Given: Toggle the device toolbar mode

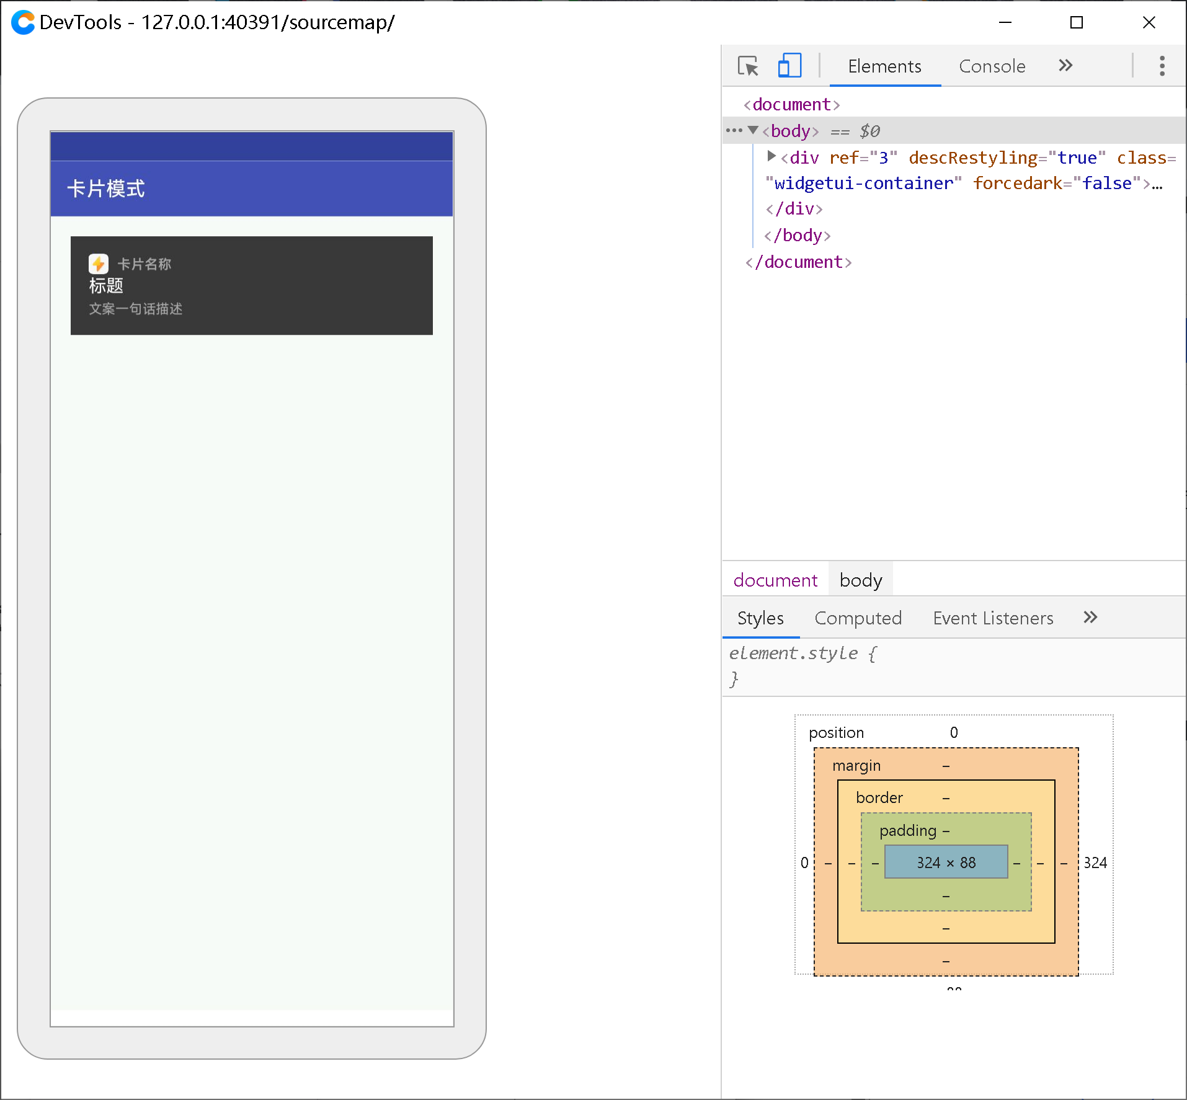Looking at the screenshot, I should point(789,66).
